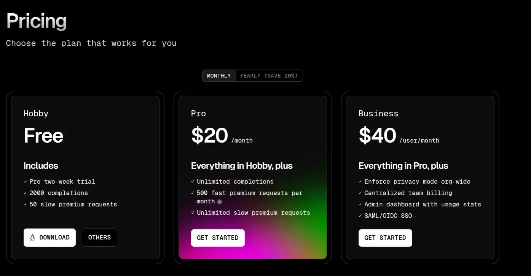
Task: Click the checkmark beside Unlimited completions
Action: pos(193,182)
